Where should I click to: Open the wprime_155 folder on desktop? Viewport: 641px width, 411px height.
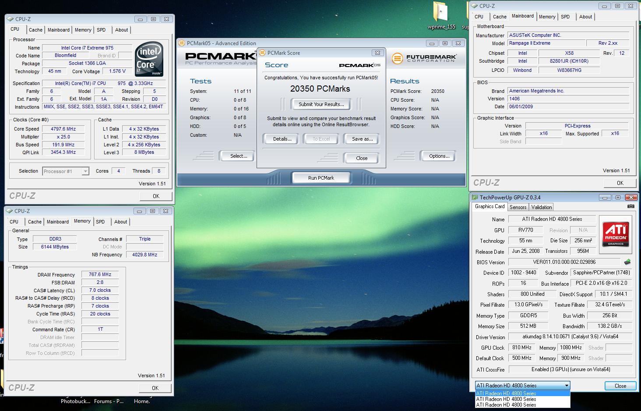pos(441,16)
